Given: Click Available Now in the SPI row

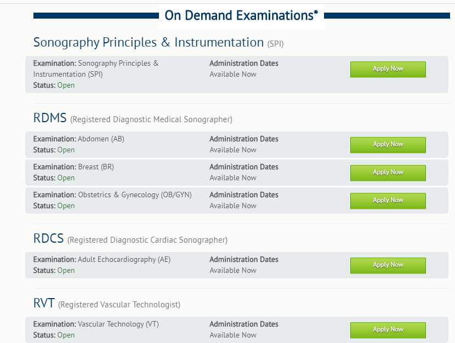Looking at the screenshot, I should [232, 75].
